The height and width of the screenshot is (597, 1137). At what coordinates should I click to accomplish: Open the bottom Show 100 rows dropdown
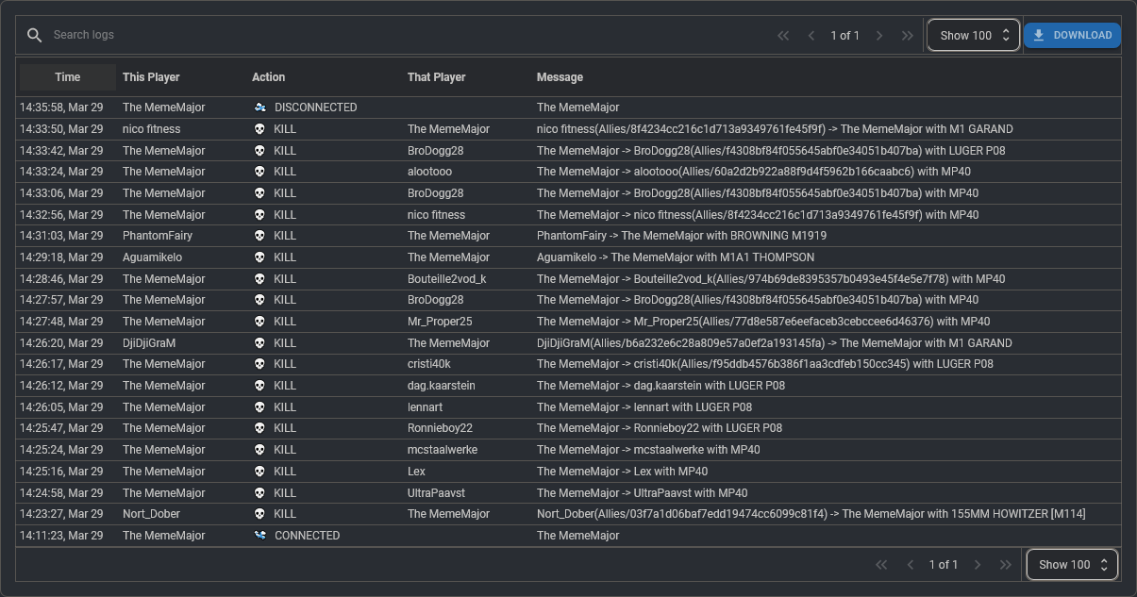(x=1072, y=565)
